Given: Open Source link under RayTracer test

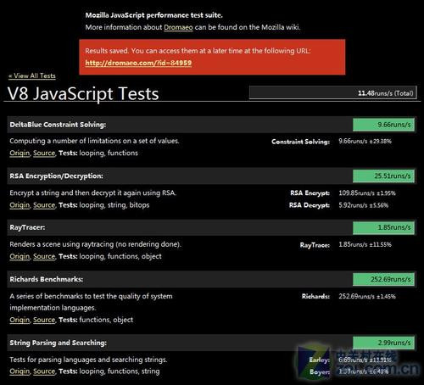Looking at the screenshot, I should (44, 256).
